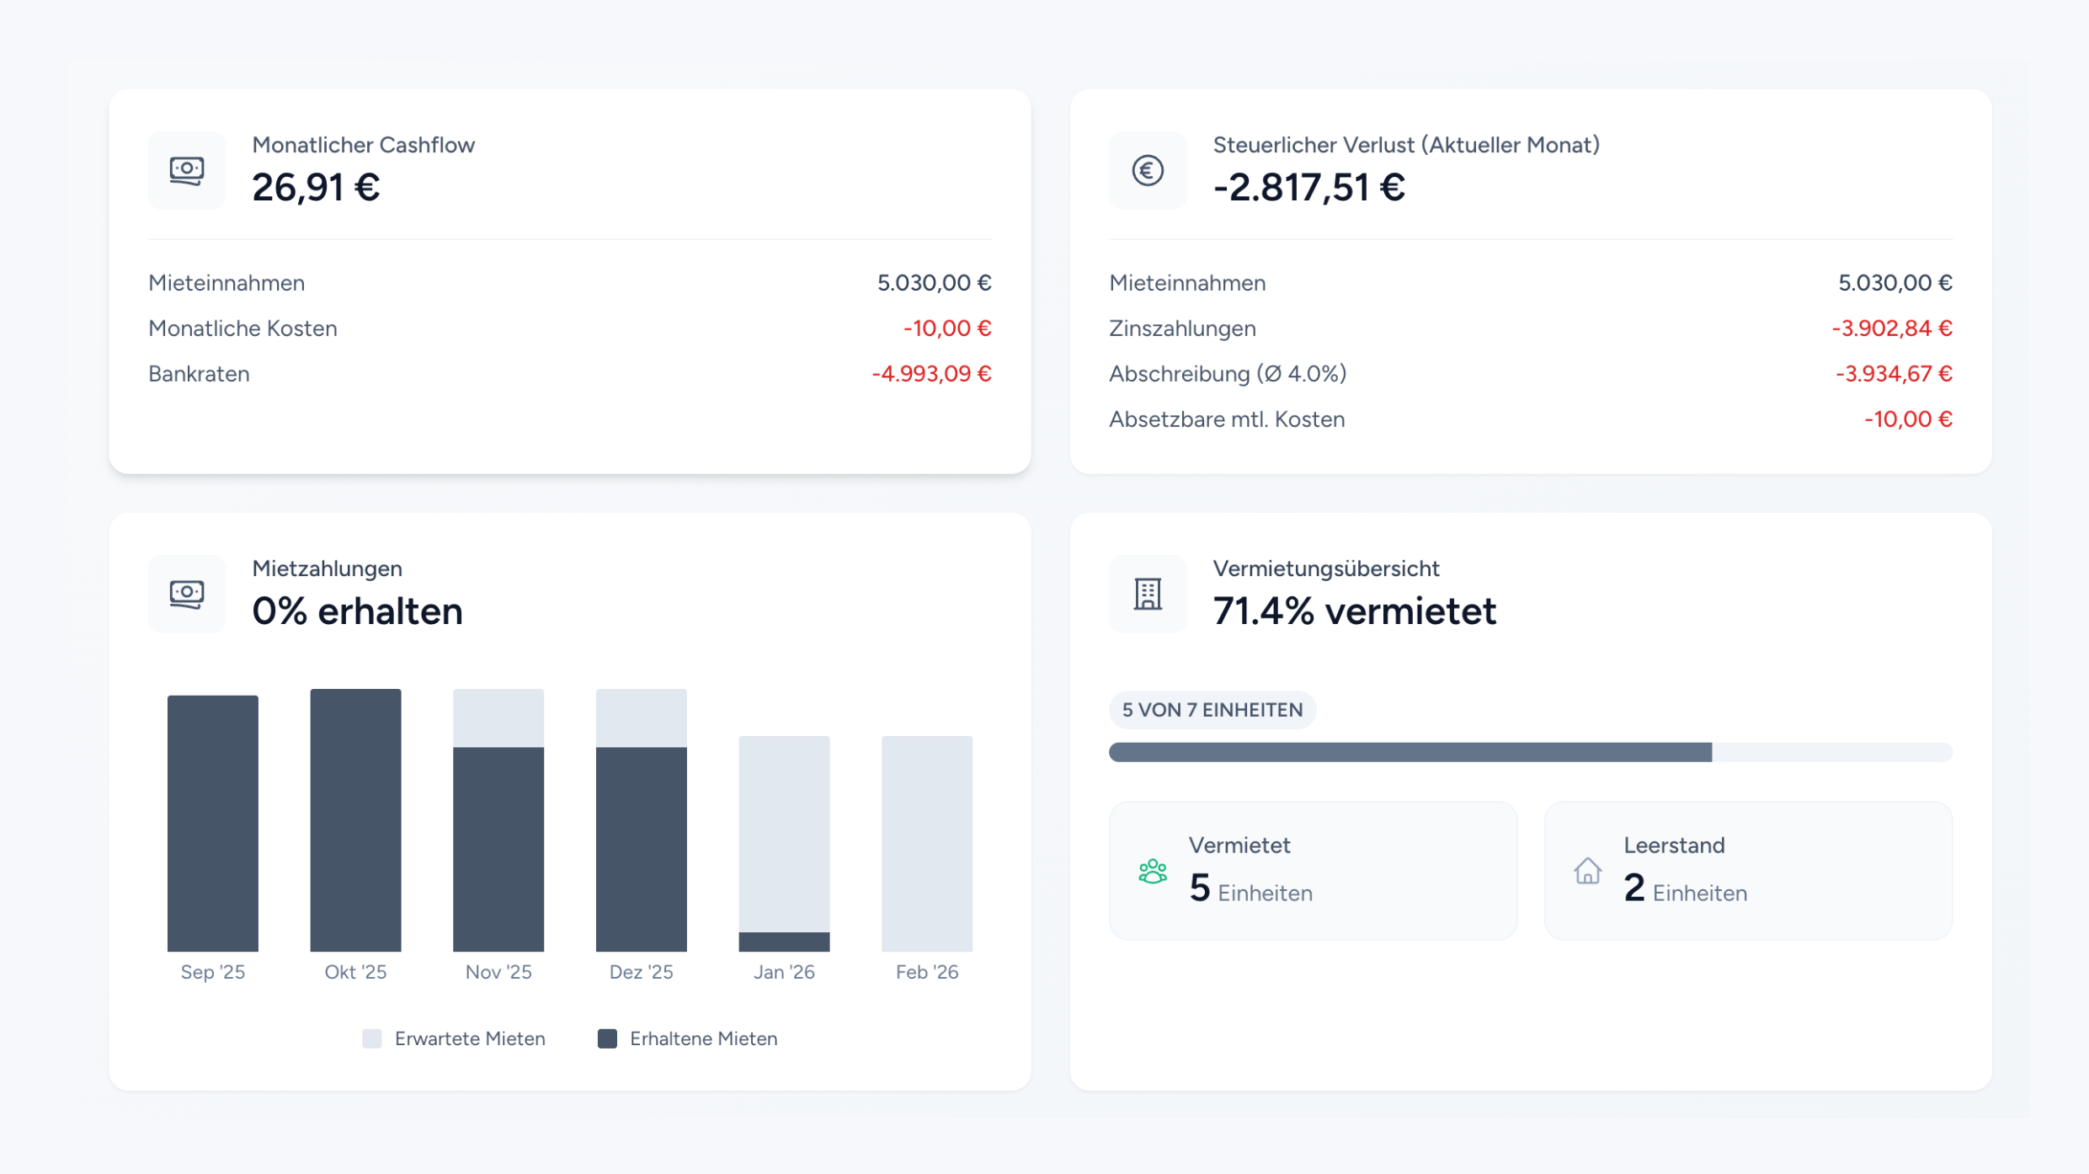2089x1174 pixels.
Task: Open the Vermietungsübersicht card header
Action: (x=1326, y=568)
